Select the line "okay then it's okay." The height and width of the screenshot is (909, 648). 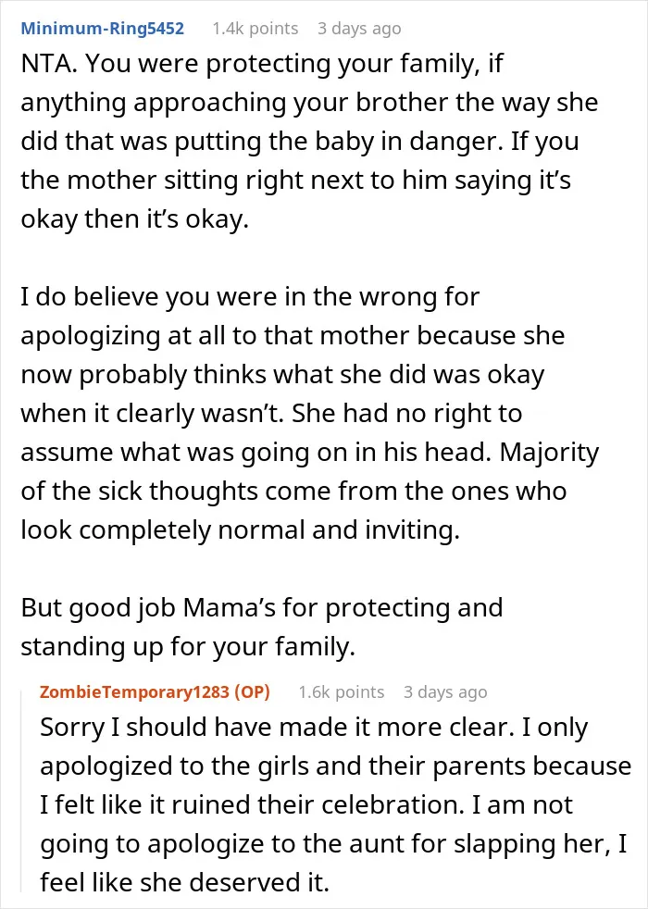(x=135, y=219)
